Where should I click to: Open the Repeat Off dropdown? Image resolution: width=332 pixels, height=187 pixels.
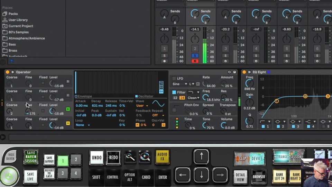point(158,115)
